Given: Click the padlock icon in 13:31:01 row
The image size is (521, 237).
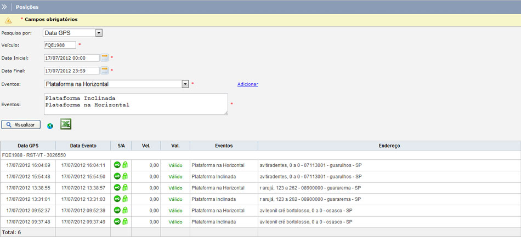Looking at the screenshot, I should pyautogui.click(x=124, y=199).
